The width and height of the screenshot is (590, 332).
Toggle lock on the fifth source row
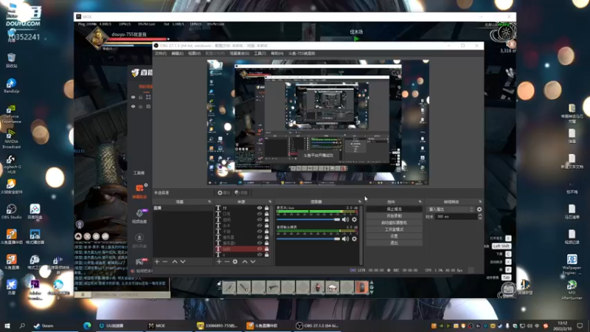pyautogui.click(x=266, y=231)
